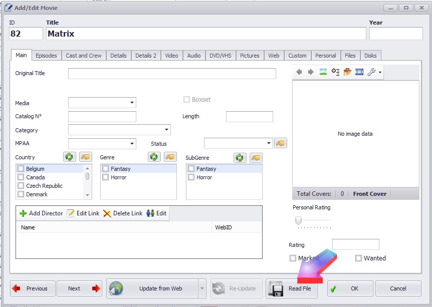The image size is (432, 307).
Task: Open the Files tab
Action: pos(350,56)
